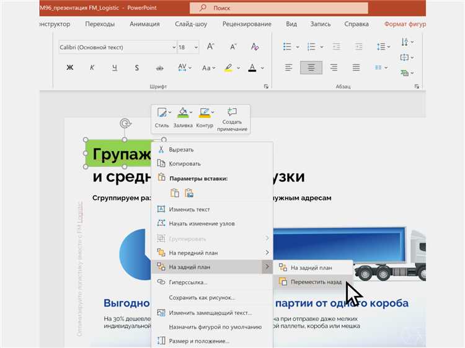The width and height of the screenshot is (465, 348).
Task: Open Абзац dialog launcher
Action: (x=417, y=87)
